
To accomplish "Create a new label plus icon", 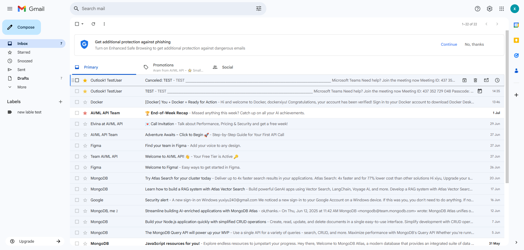I will point(61,102).
